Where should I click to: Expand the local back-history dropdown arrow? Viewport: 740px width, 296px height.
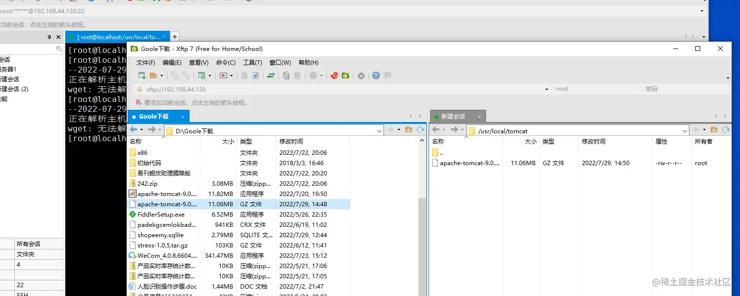click(141, 130)
